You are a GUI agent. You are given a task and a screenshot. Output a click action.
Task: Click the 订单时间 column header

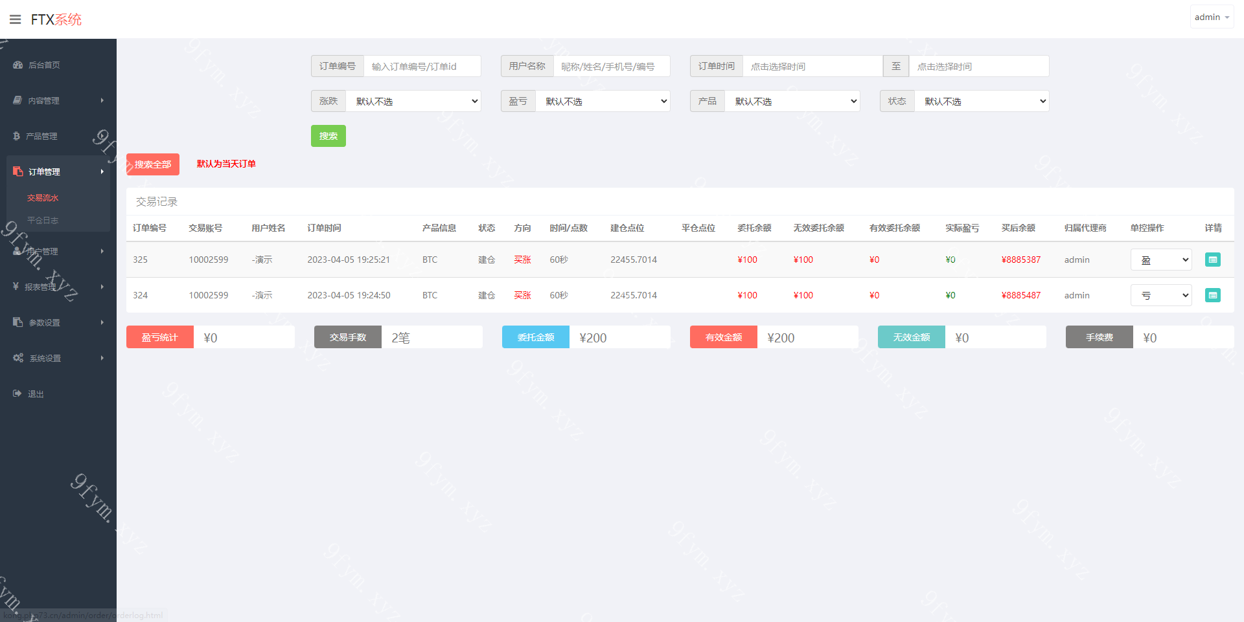(x=324, y=228)
